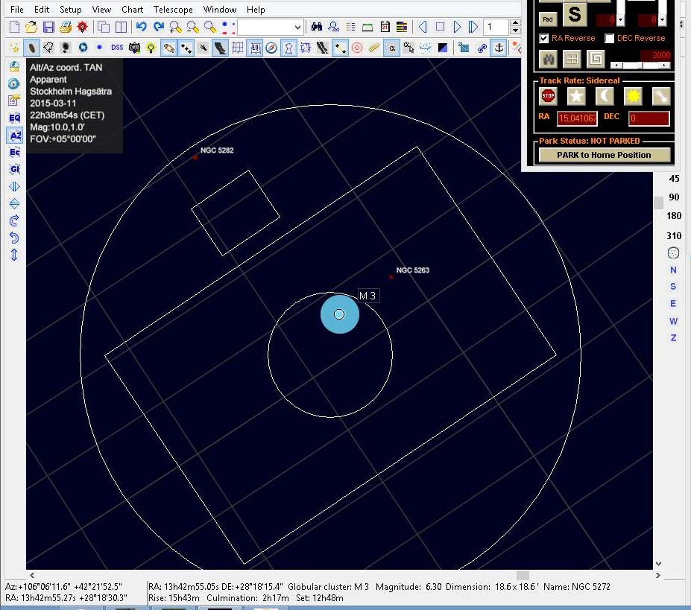Viewport: 691px width, 610px height.
Task: Toggle the anchor track icon
Action: click(x=499, y=48)
